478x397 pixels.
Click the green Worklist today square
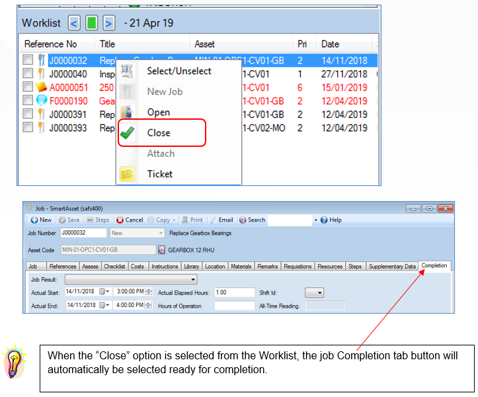click(91, 23)
